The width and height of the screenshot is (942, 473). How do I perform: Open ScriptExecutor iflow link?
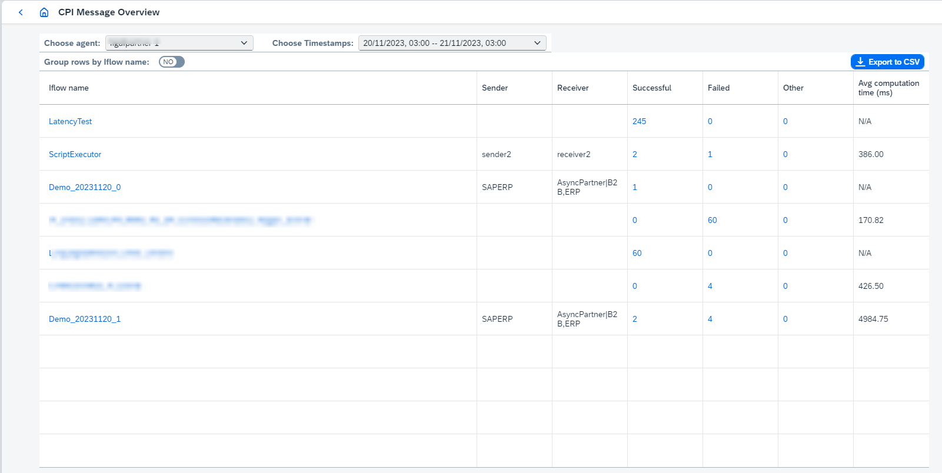point(75,154)
